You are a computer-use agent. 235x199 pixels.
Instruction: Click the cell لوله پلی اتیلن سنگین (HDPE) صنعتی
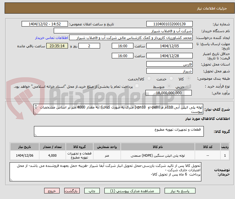pyautogui.click(x=158, y=155)
